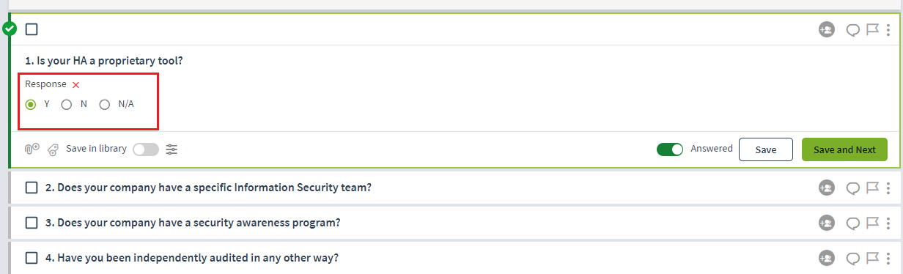Screen dimensions: 903x274
Task: Click the attachment paperclip icon
Action: click(32, 149)
